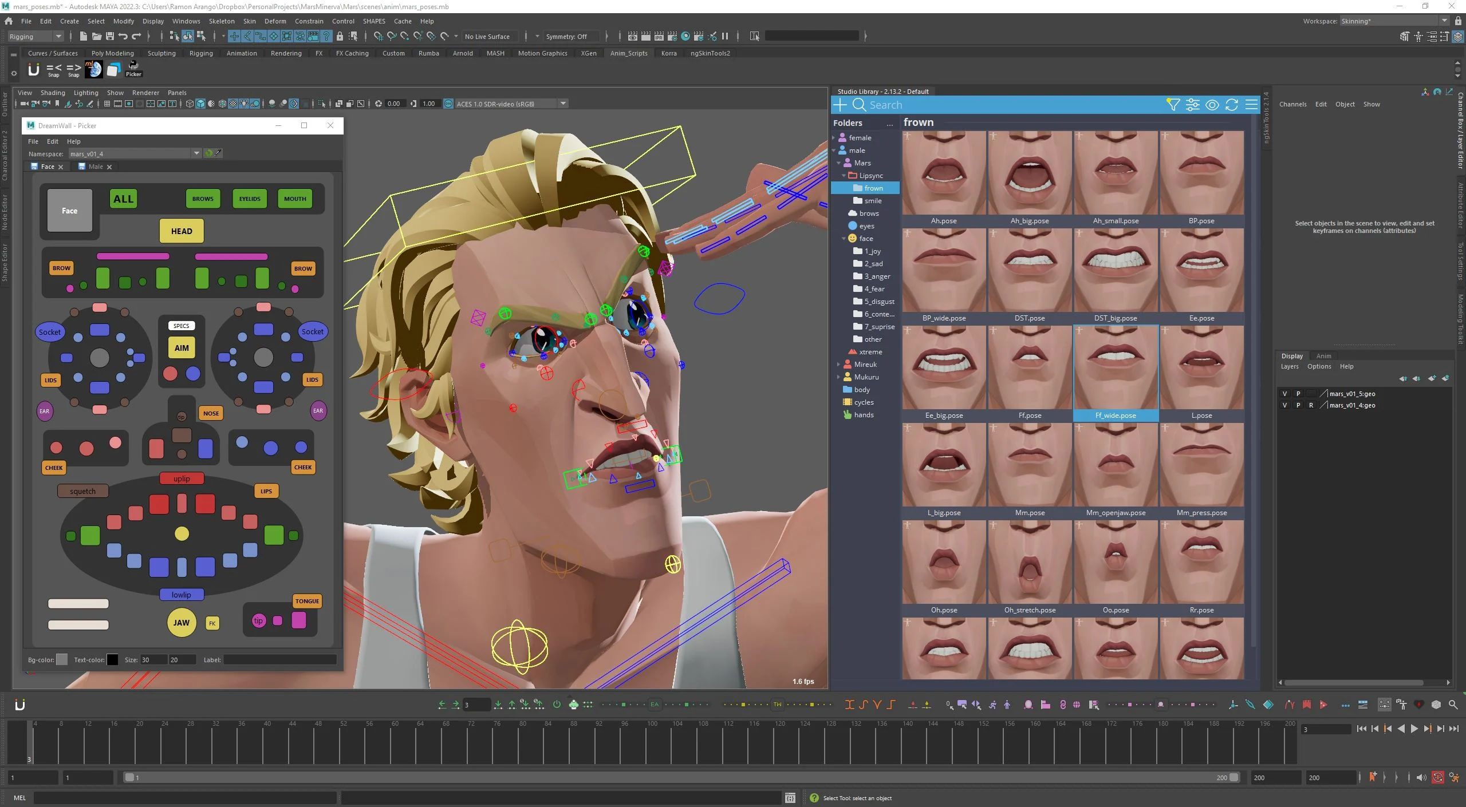Click the undo toolbar icon
Image resolution: width=1466 pixels, height=807 pixels.
[x=123, y=36]
